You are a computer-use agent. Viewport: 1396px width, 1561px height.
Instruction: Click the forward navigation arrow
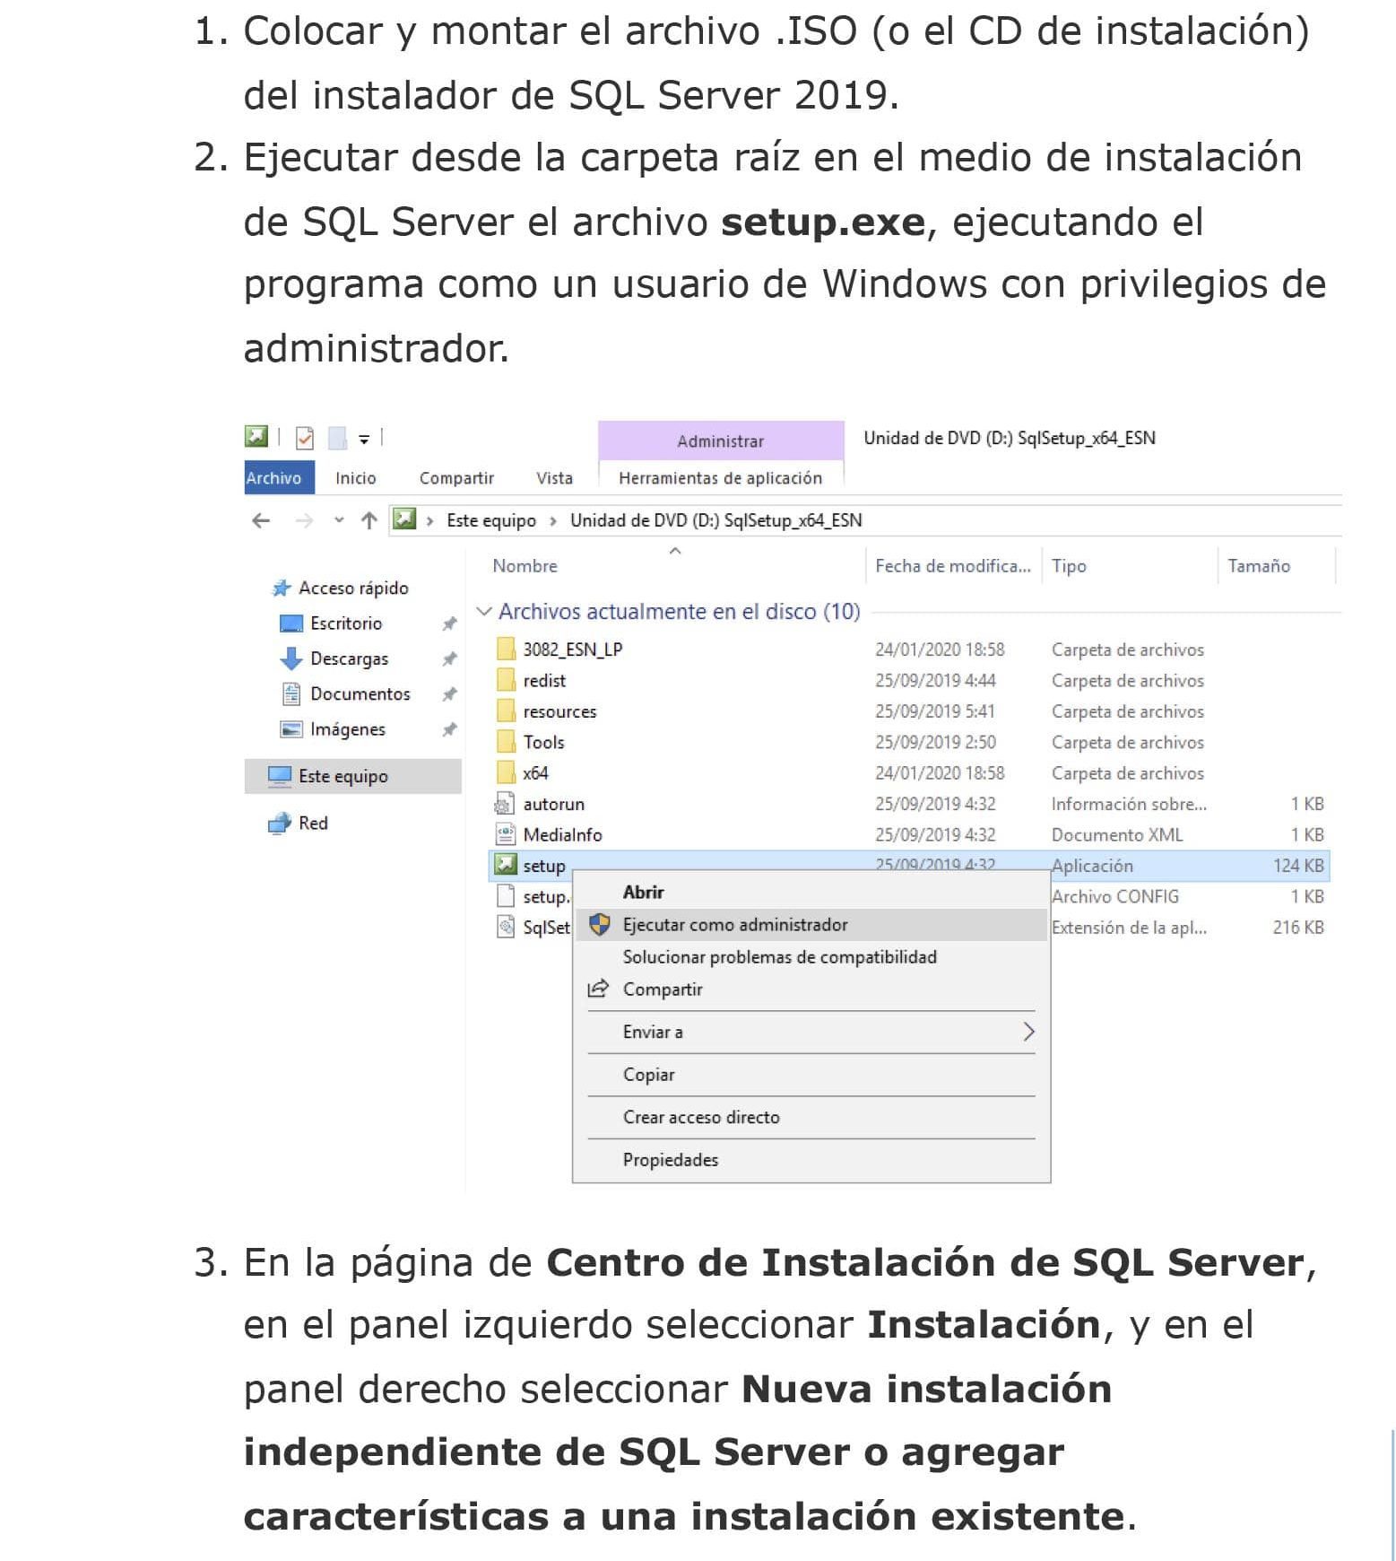305,520
